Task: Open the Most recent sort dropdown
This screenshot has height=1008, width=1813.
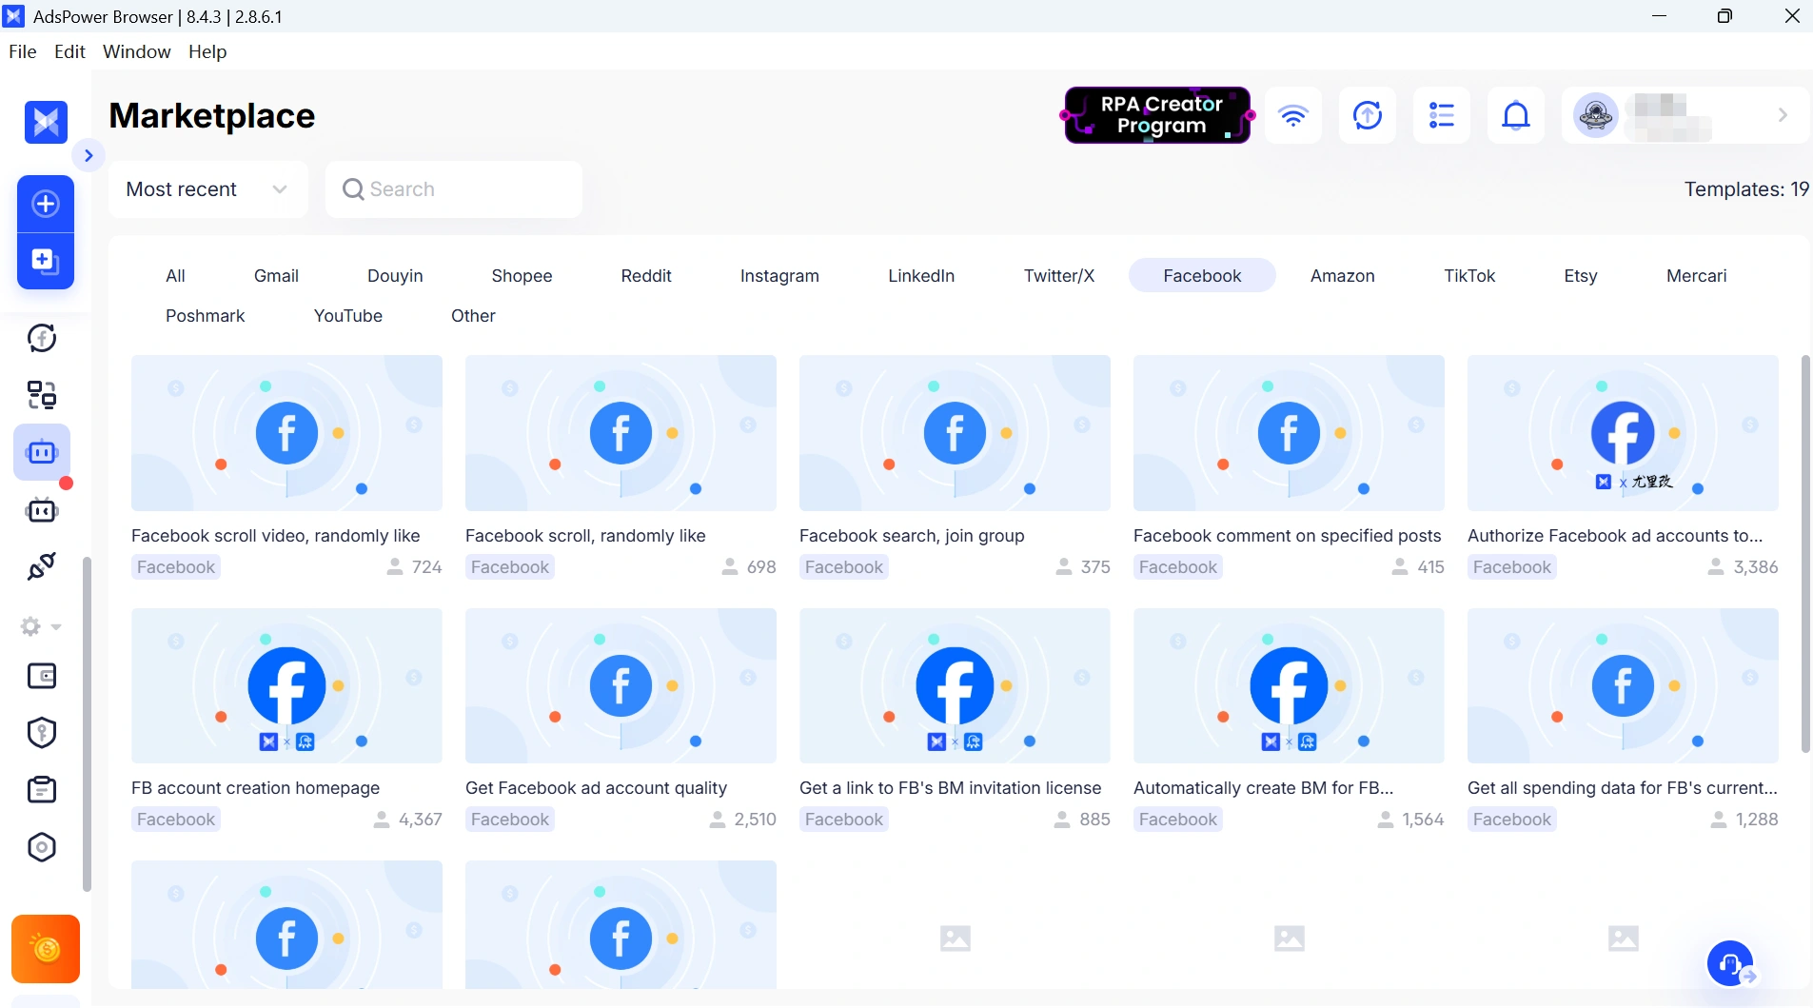Action: 208,189
